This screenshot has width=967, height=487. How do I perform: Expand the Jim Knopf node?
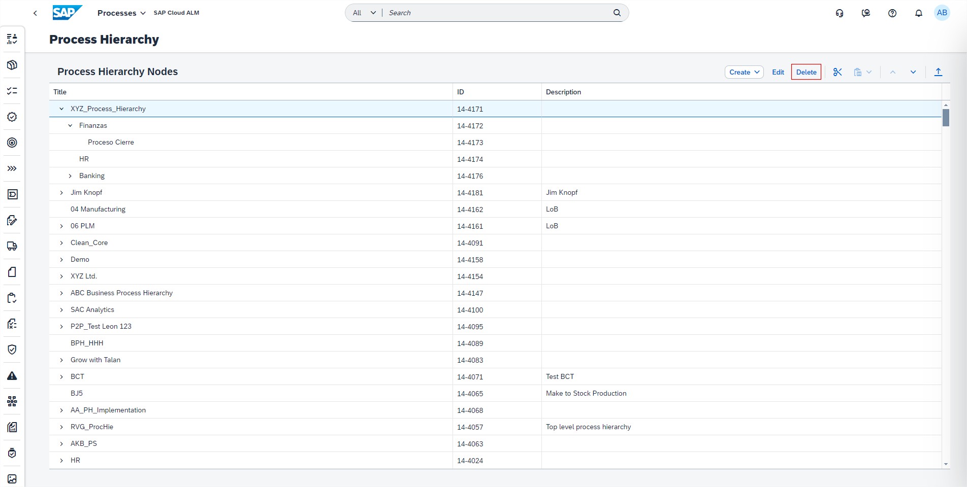pos(61,193)
